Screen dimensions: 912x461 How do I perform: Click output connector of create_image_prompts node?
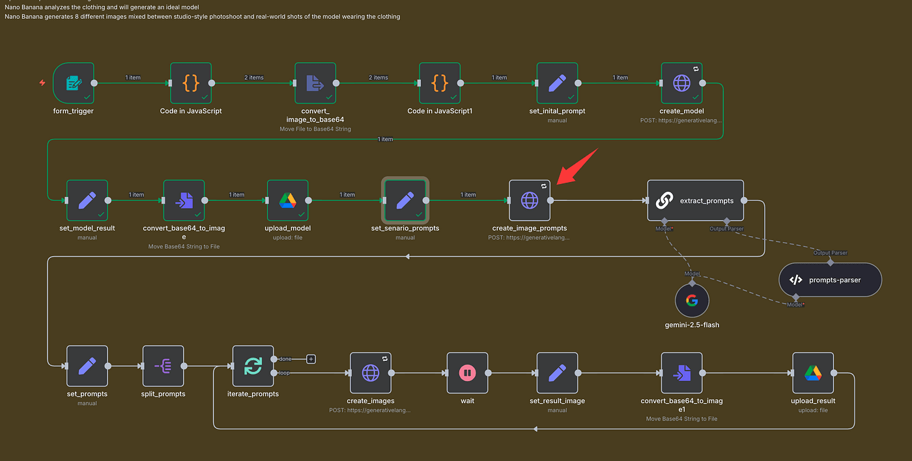click(550, 200)
